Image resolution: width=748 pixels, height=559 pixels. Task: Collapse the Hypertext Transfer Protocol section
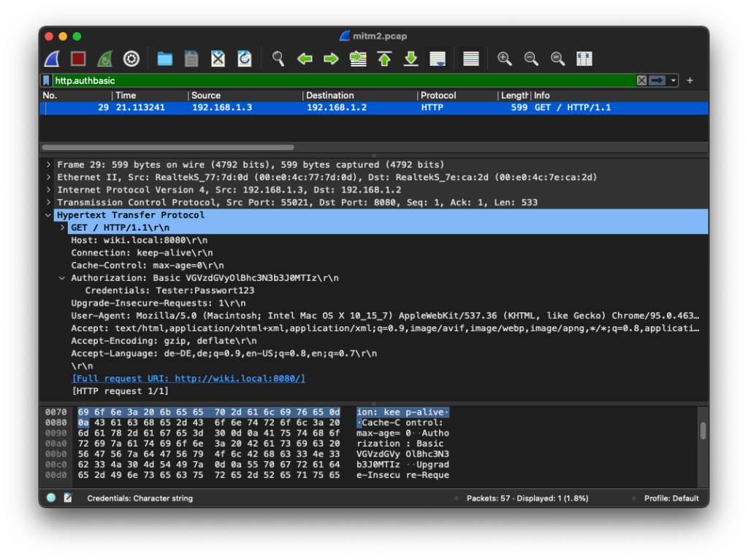(48, 215)
